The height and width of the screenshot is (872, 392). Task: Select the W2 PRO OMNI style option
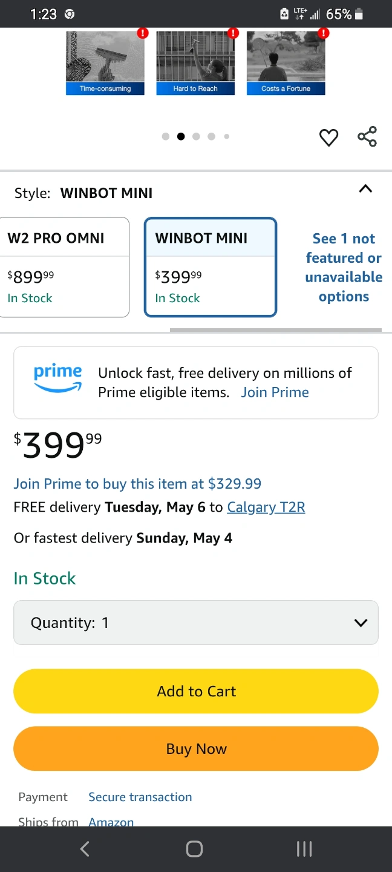pyautogui.click(x=64, y=267)
